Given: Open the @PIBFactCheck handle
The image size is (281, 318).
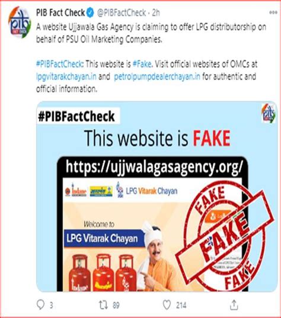Looking at the screenshot, I should click(x=122, y=13).
